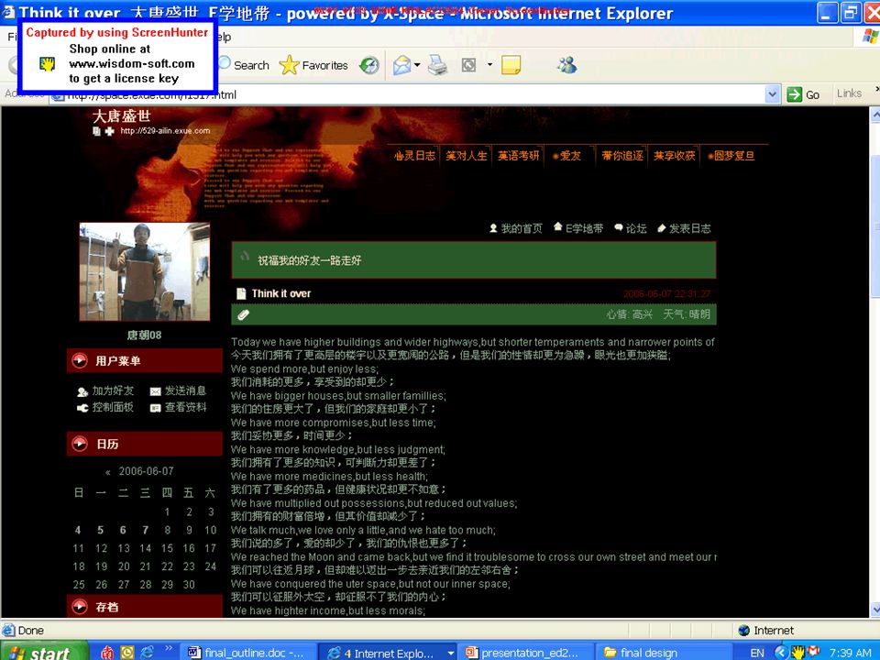
Task: Click the paperclip attachment icon
Action: pyautogui.click(x=243, y=314)
